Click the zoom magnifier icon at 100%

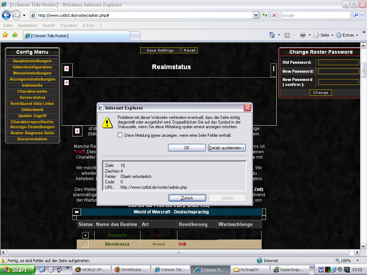338,261
